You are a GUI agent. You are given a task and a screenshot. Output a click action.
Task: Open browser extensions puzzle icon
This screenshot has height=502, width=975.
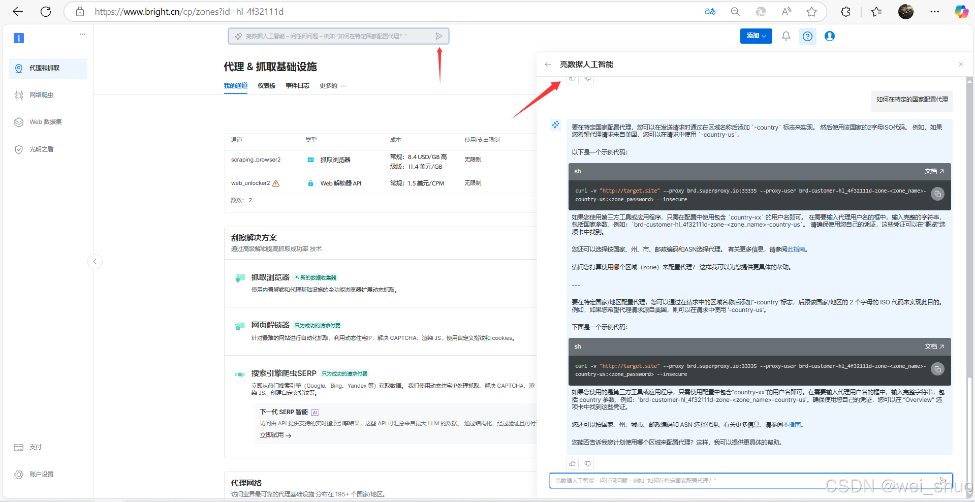(x=845, y=12)
